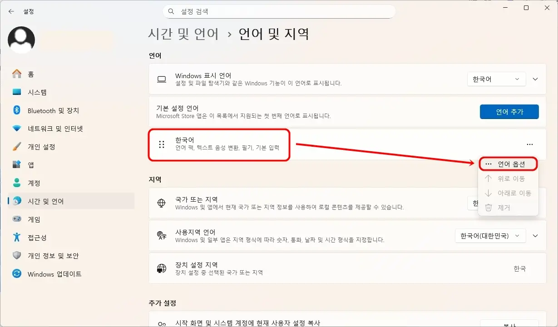Screen dimensions: 558x327
Task: Open the 한국어 row options menu
Action: tap(529, 144)
